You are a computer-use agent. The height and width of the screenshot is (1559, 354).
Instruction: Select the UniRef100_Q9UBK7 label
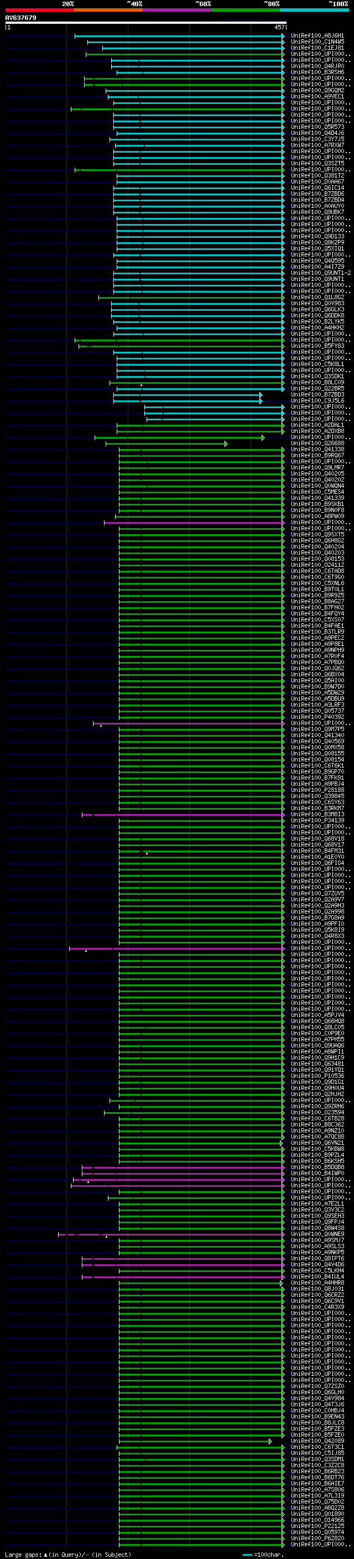pyautogui.click(x=317, y=212)
